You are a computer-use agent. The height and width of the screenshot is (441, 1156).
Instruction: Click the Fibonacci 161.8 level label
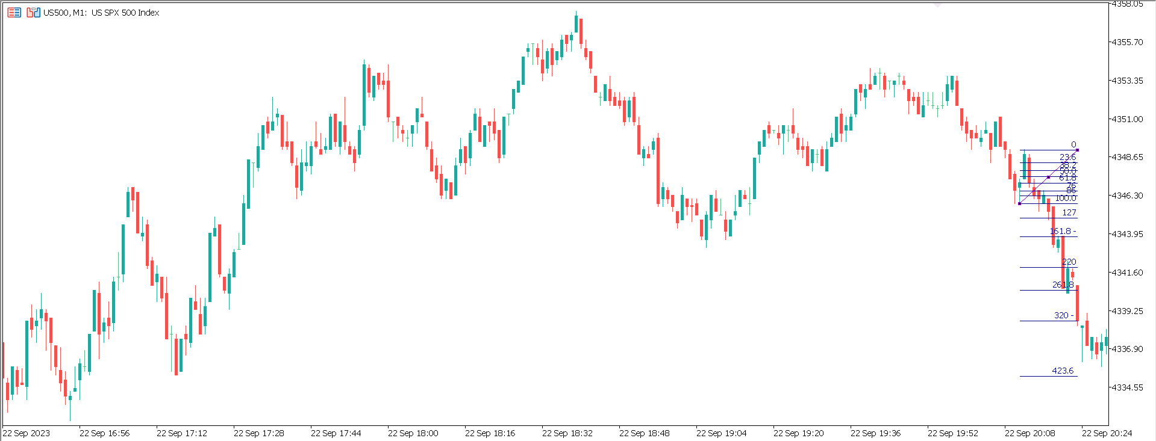click(x=1063, y=231)
